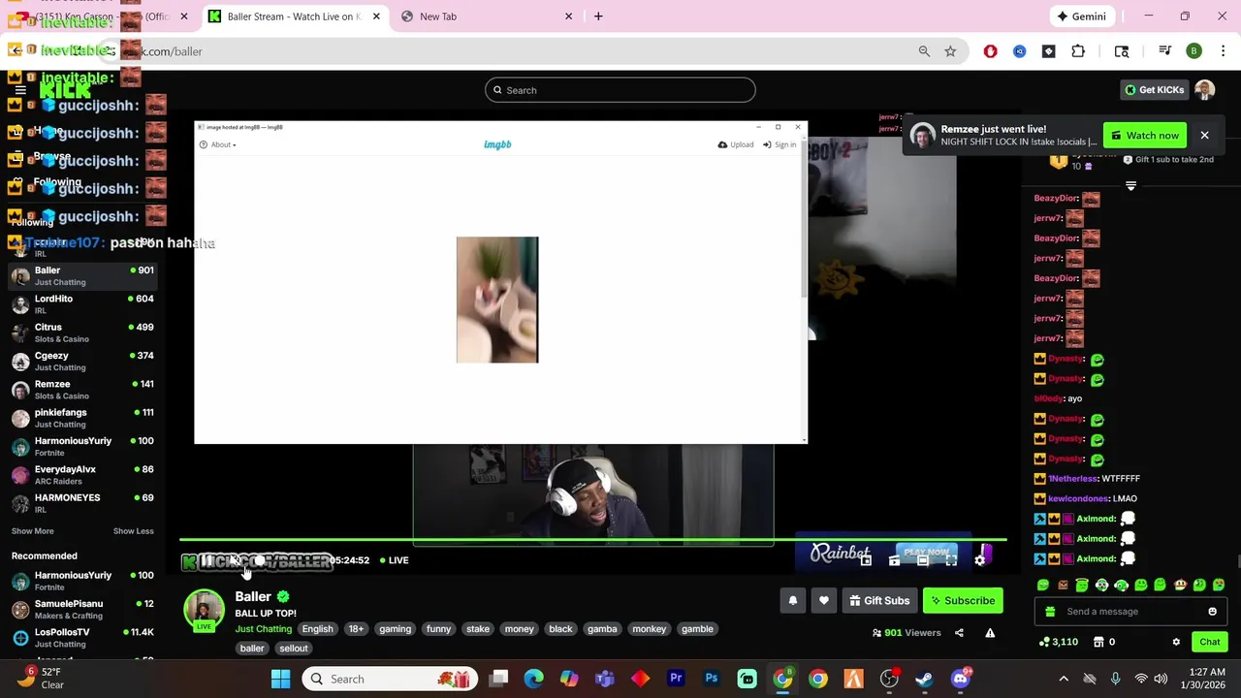The height and width of the screenshot is (698, 1241).
Task: Open the Baller channel in sidebar
Action: pos(82,276)
